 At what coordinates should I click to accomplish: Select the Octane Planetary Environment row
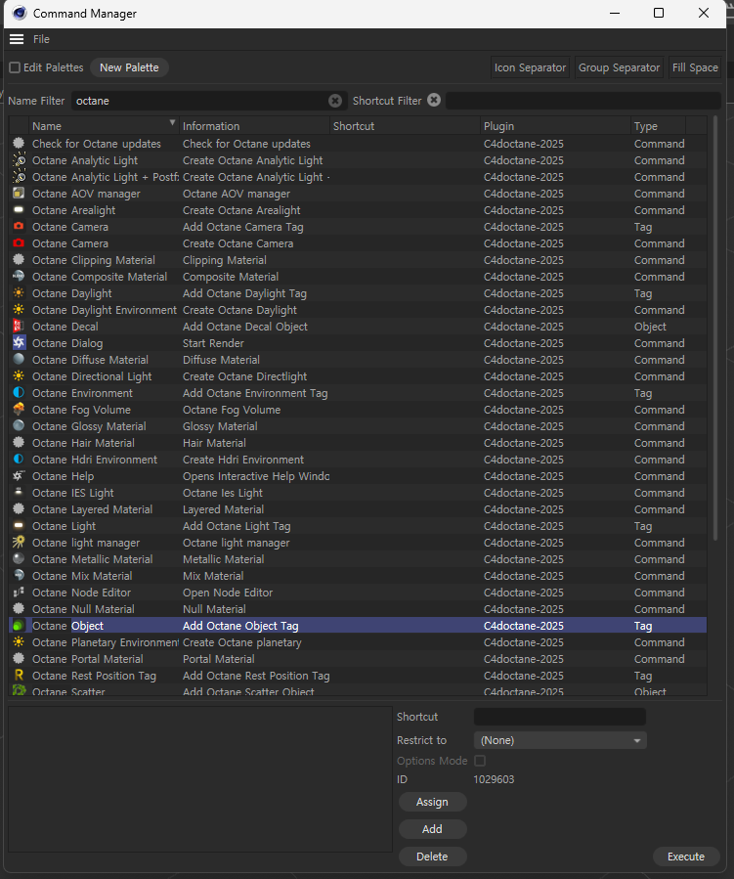click(358, 642)
